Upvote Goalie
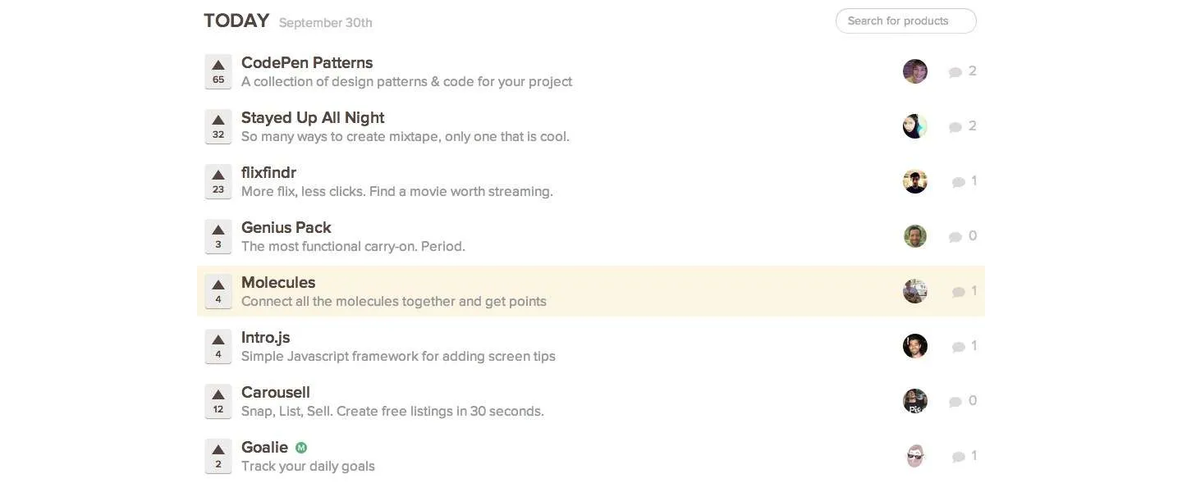The height and width of the screenshot is (492, 1182). pyautogui.click(x=218, y=456)
